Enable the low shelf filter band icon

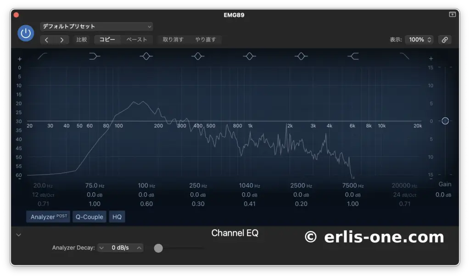94,56
